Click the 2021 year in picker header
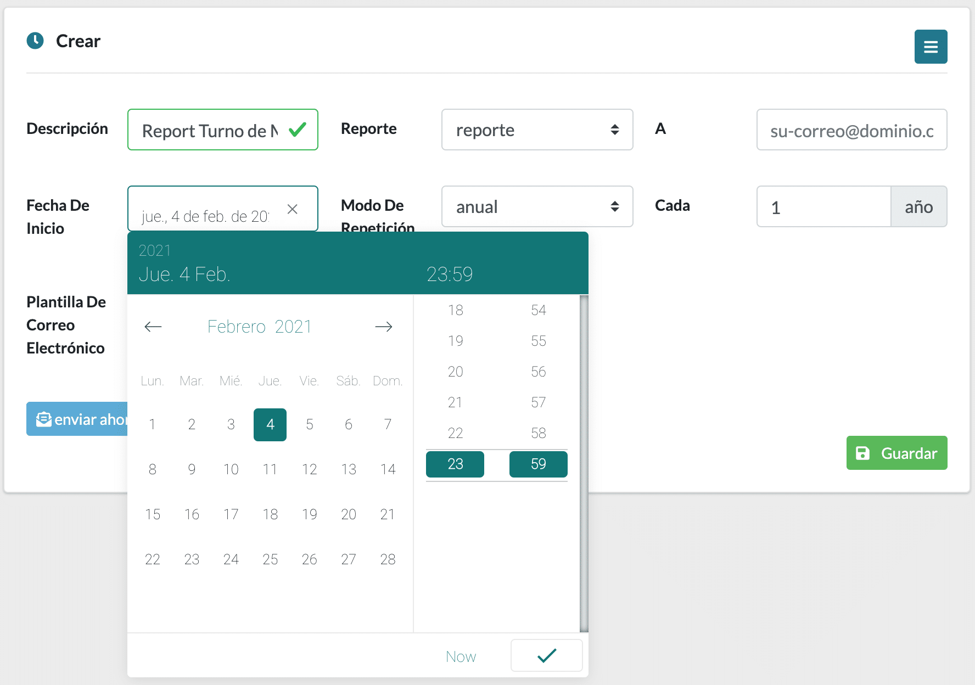975x685 pixels. [x=155, y=250]
